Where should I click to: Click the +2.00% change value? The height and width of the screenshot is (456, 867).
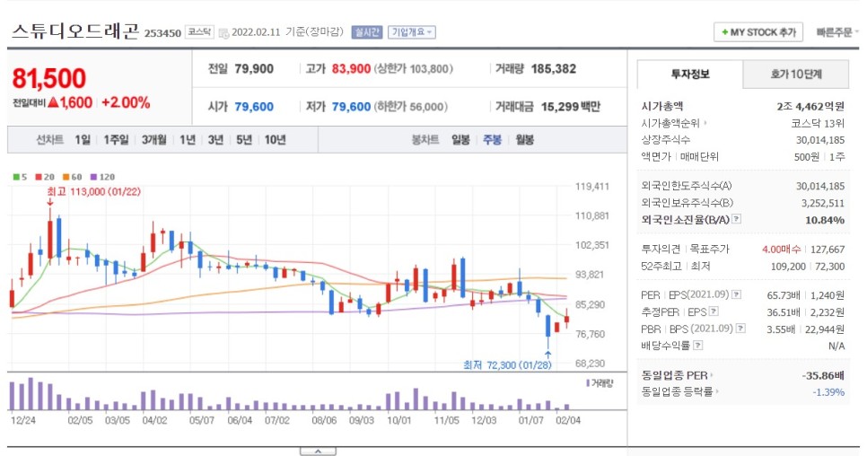[x=126, y=102]
